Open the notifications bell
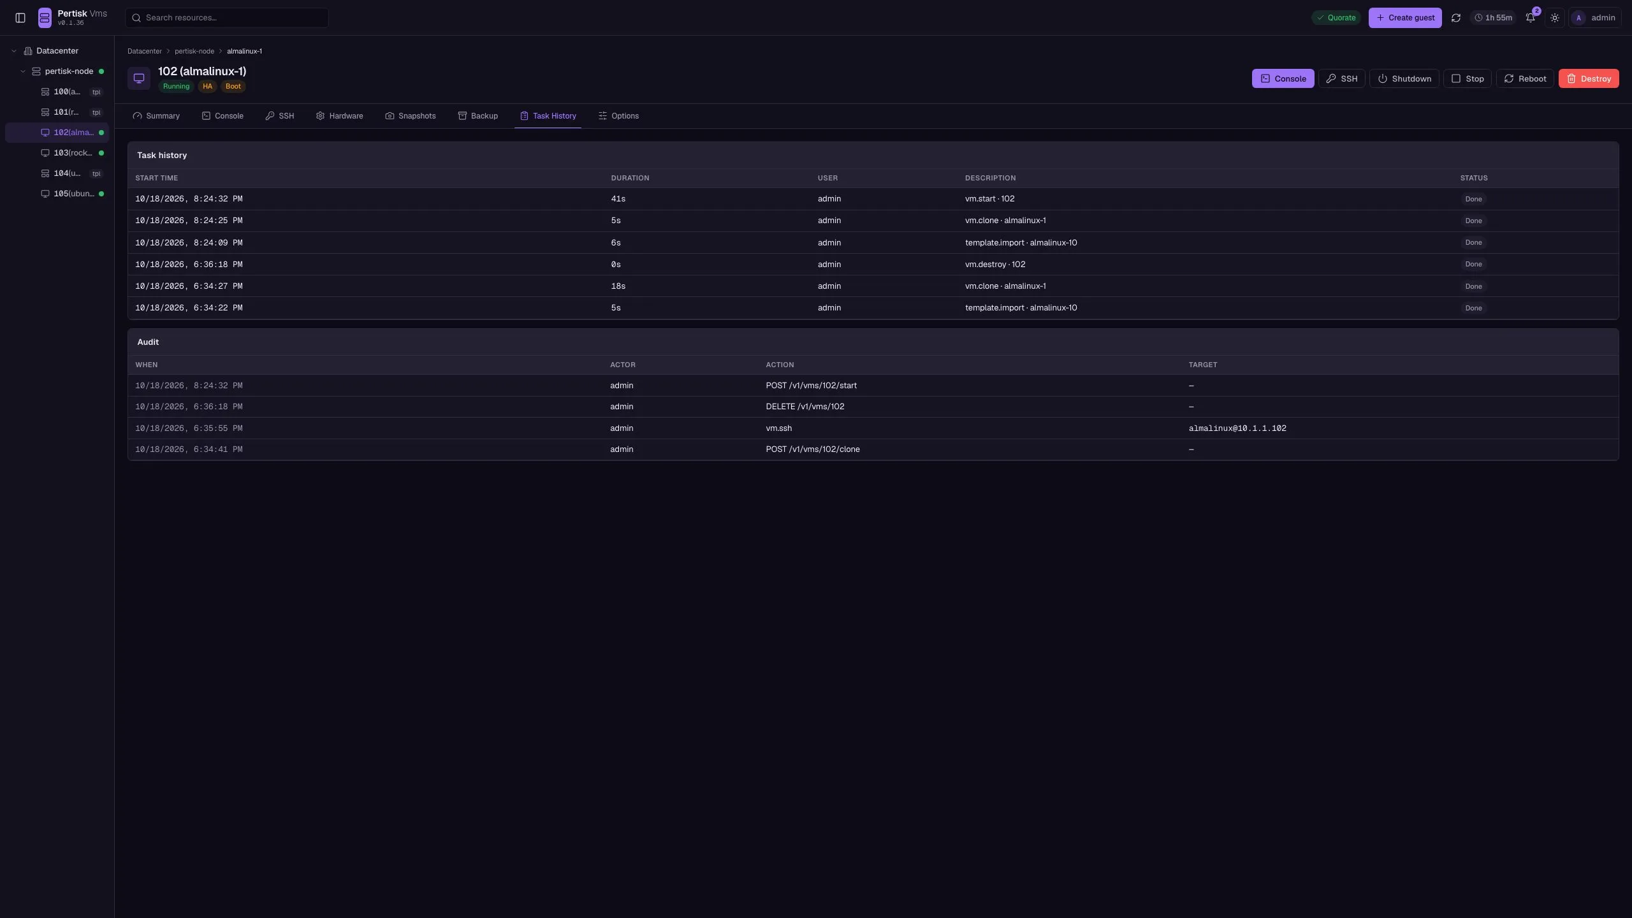 click(x=1531, y=18)
